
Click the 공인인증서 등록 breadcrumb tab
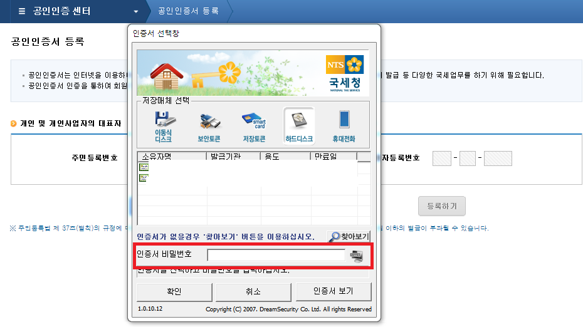click(x=187, y=11)
